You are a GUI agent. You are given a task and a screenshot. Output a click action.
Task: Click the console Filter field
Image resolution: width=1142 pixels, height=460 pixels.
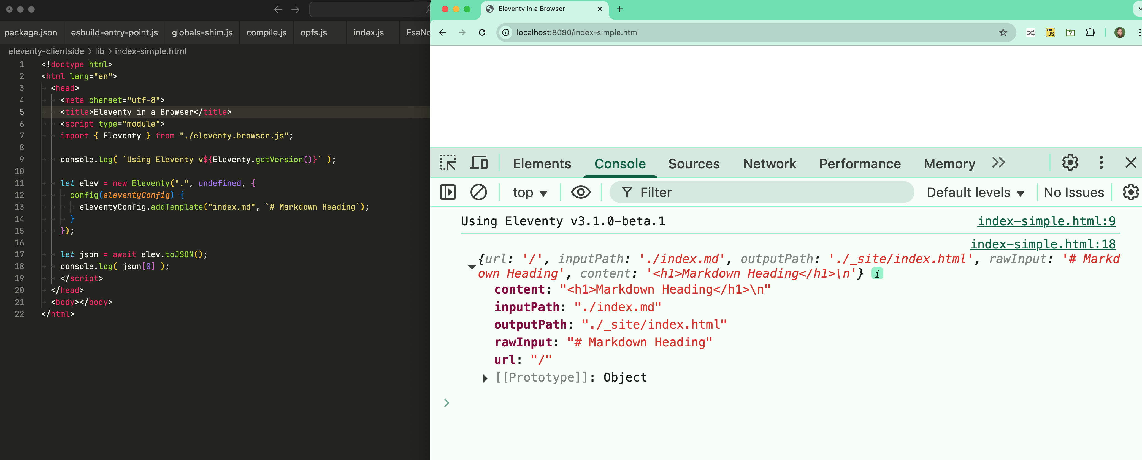[762, 192]
